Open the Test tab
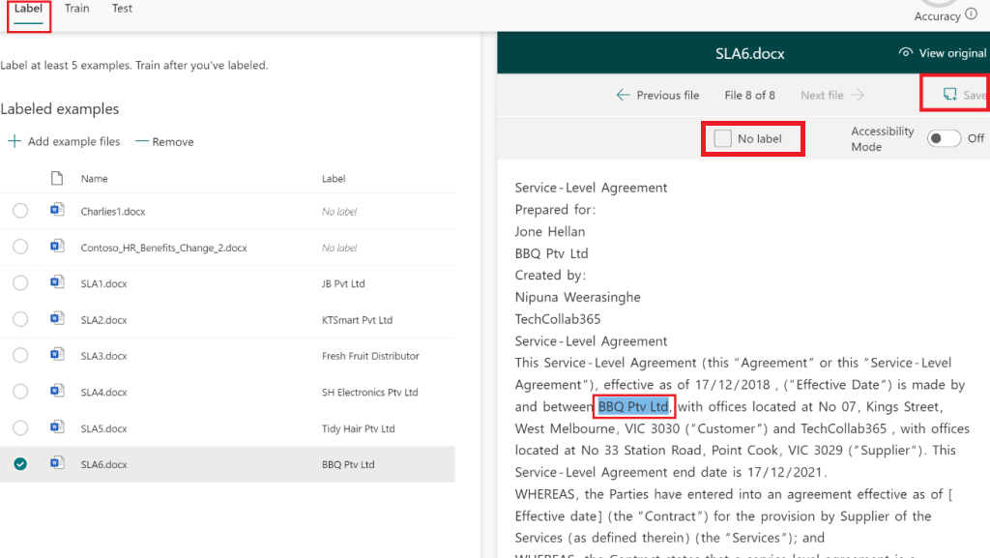 (x=122, y=9)
